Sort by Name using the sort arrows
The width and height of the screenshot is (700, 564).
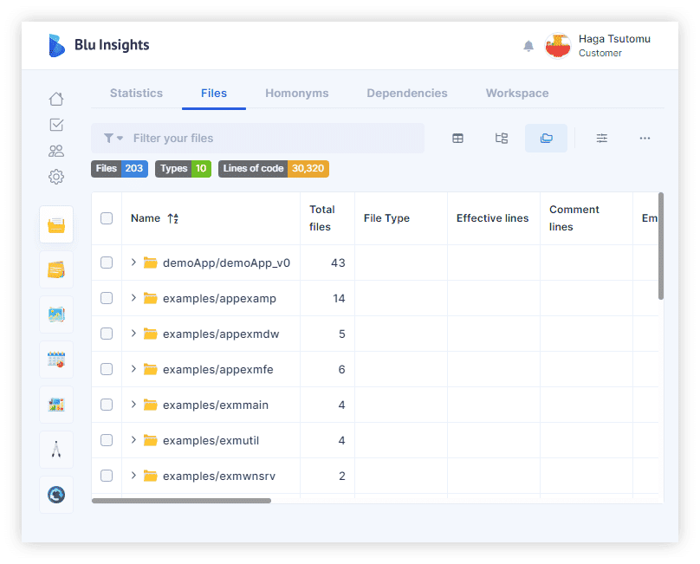[173, 218]
